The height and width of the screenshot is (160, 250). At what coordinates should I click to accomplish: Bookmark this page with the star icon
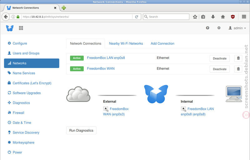pyautogui.click(x=195, y=17)
